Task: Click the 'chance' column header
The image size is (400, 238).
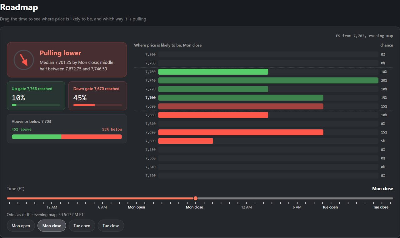Action: pyautogui.click(x=387, y=45)
